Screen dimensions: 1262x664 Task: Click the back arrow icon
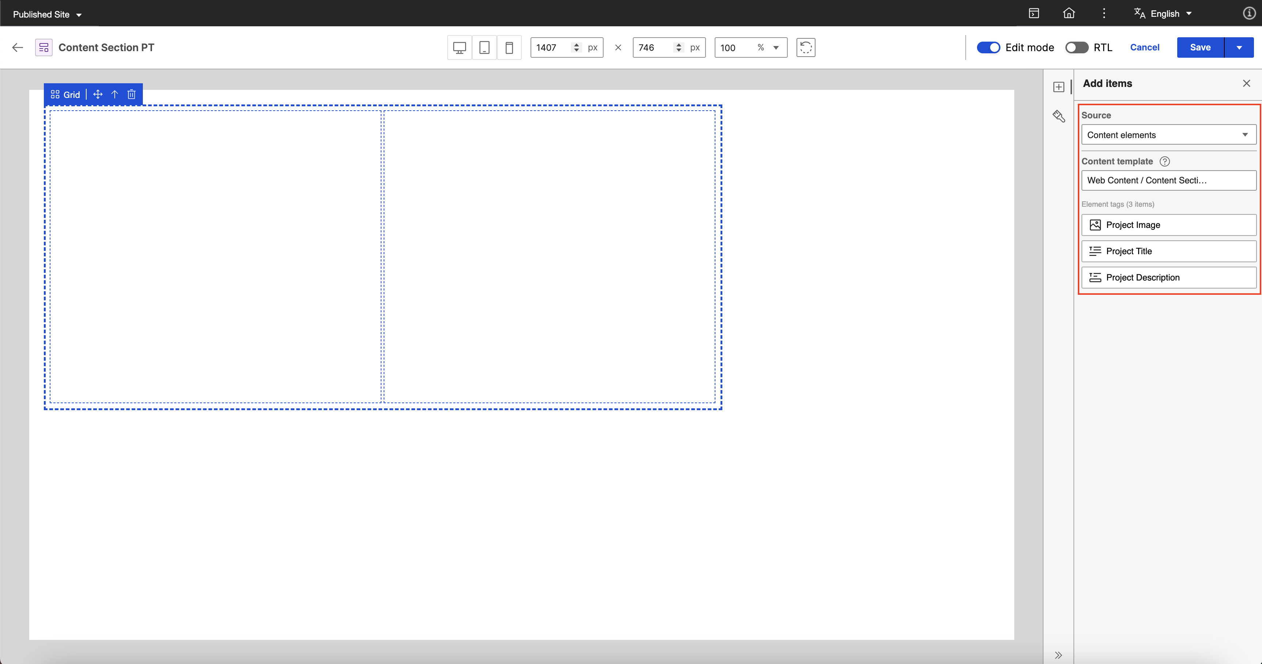point(18,47)
